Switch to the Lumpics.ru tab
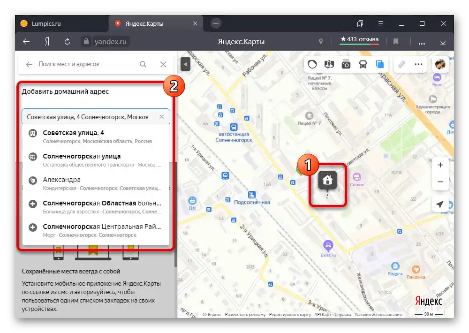Screen dimensions: 469x333 (61, 23)
